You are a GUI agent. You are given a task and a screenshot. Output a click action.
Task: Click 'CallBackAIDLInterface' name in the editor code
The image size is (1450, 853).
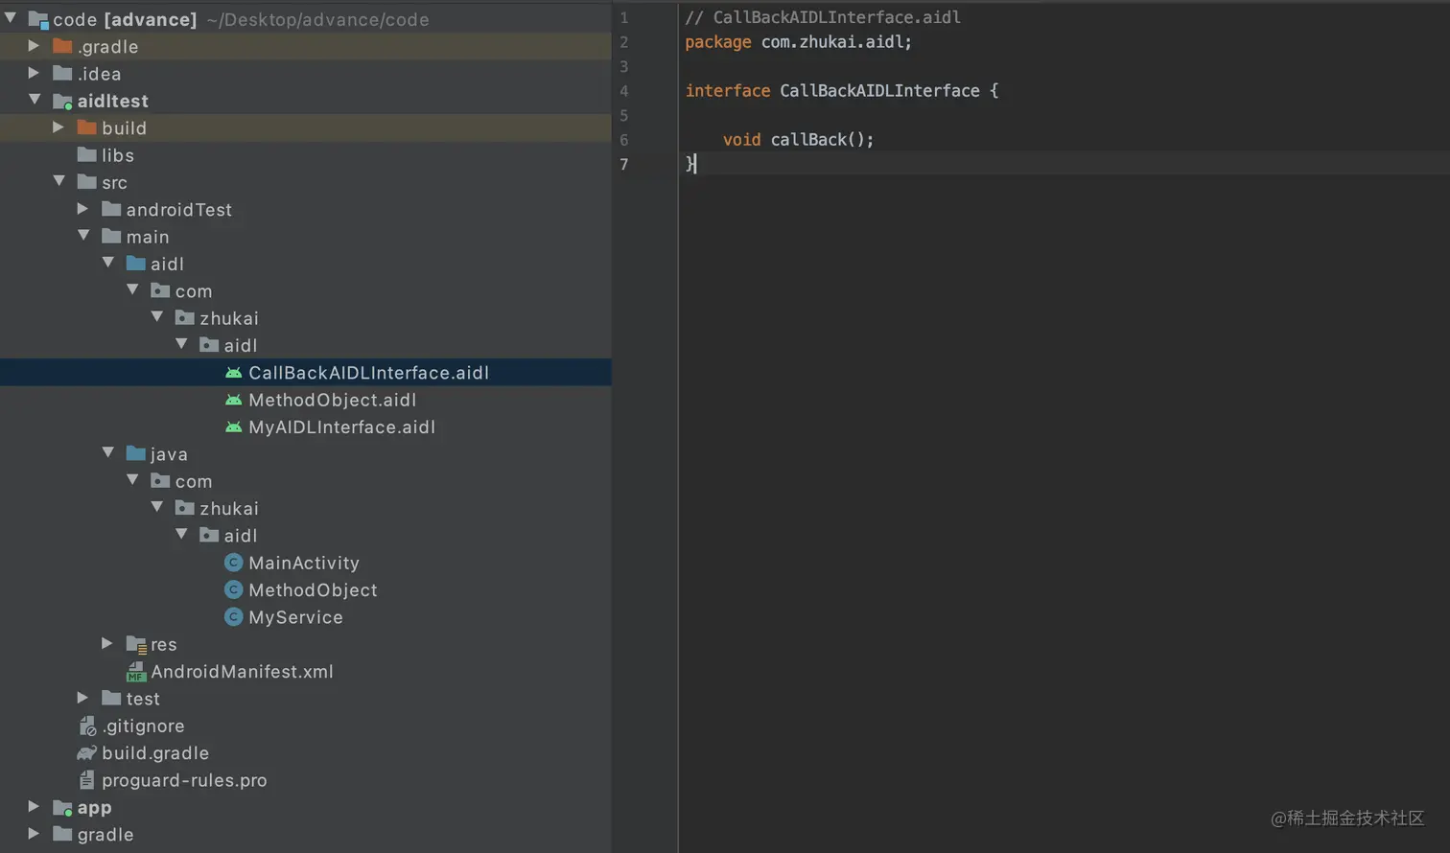(x=879, y=90)
